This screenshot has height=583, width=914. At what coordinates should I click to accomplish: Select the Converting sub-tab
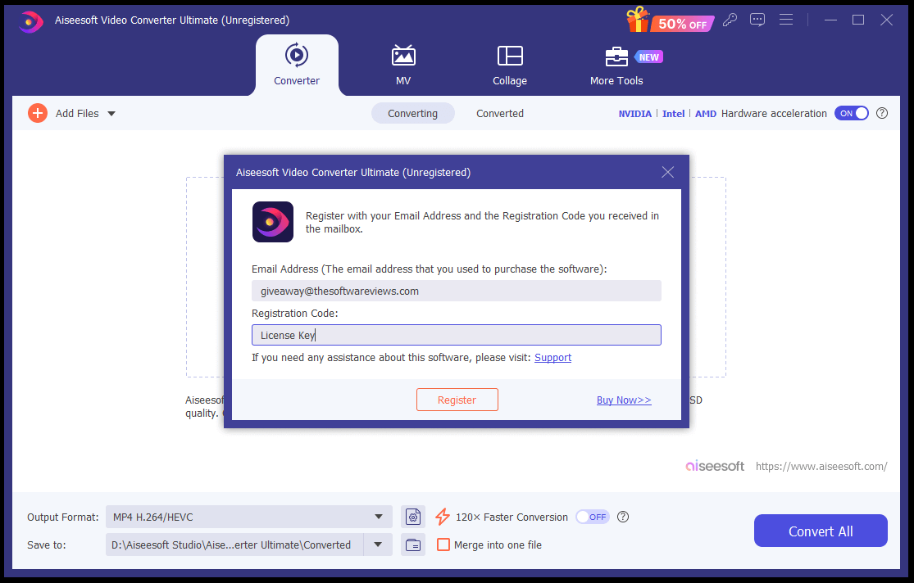point(412,114)
